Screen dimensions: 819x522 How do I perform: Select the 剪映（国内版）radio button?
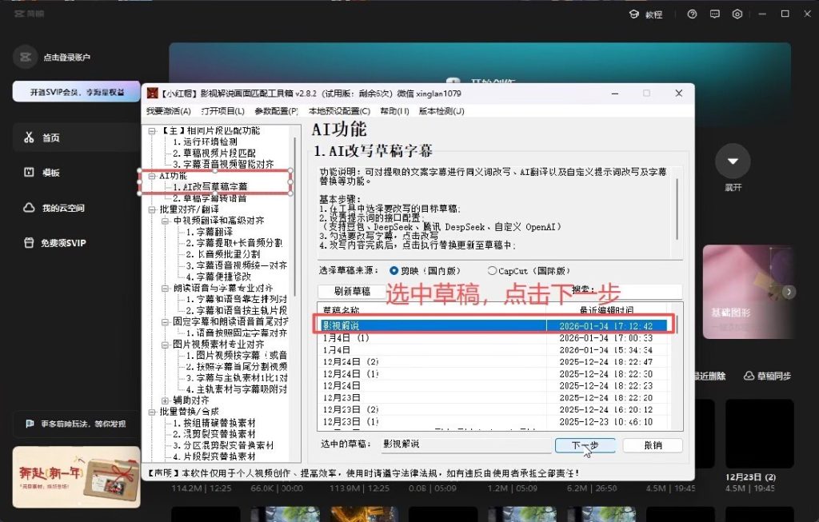[x=394, y=271]
